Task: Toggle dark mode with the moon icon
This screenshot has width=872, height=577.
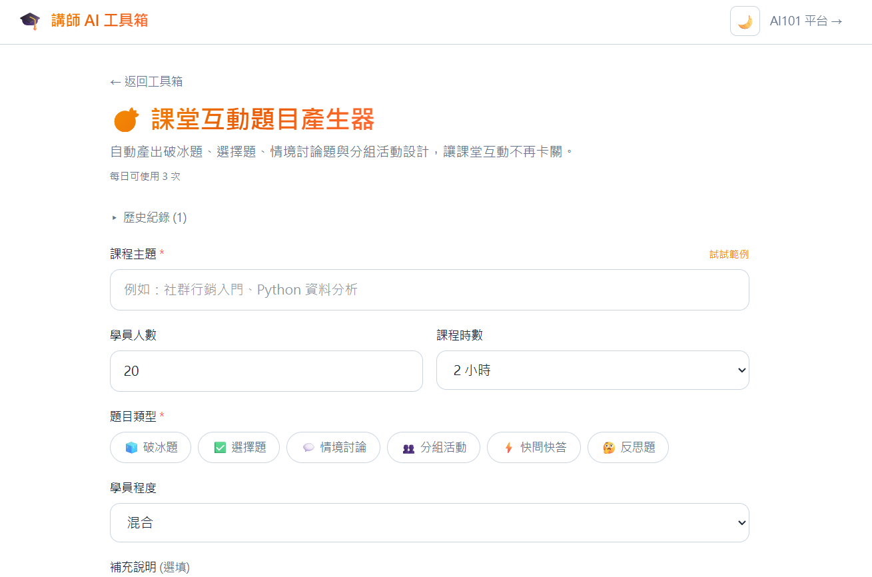Action: click(x=745, y=21)
